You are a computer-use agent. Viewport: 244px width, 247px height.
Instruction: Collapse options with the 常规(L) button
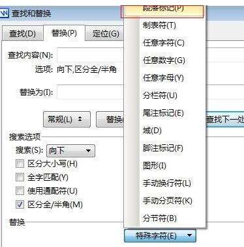[x=67, y=119]
